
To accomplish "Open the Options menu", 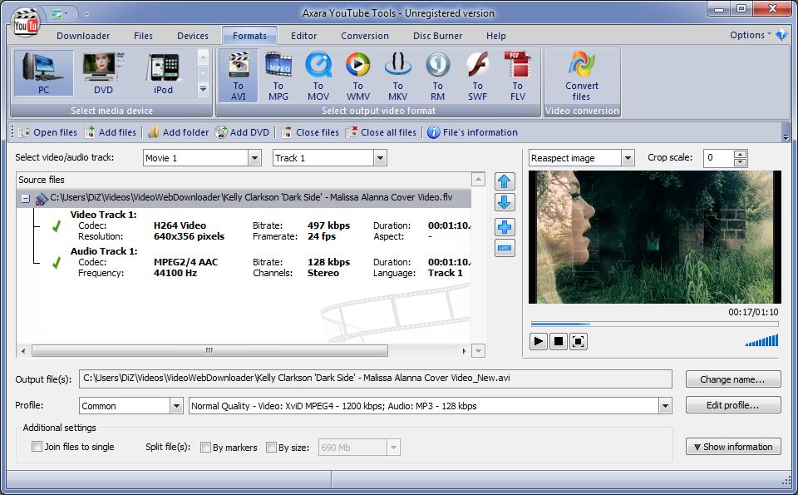I will click(x=750, y=35).
